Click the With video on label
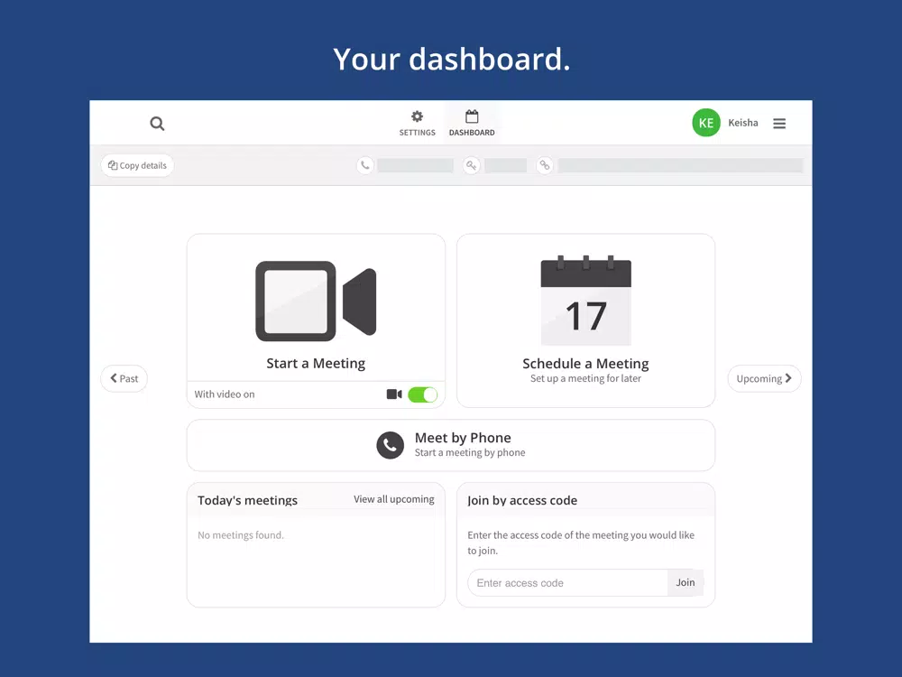Image resolution: width=902 pixels, height=677 pixels. pyautogui.click(x=225, y=394)
